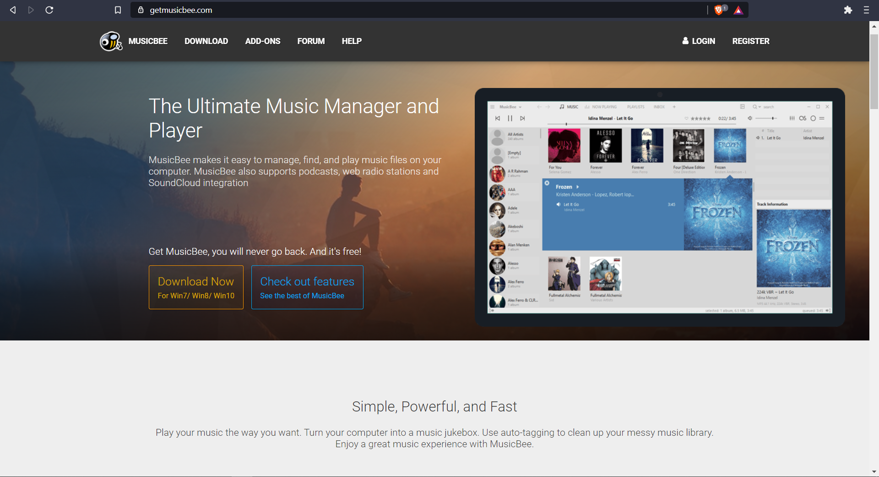Open the browser hamburger menu

(x=866, y=10)
